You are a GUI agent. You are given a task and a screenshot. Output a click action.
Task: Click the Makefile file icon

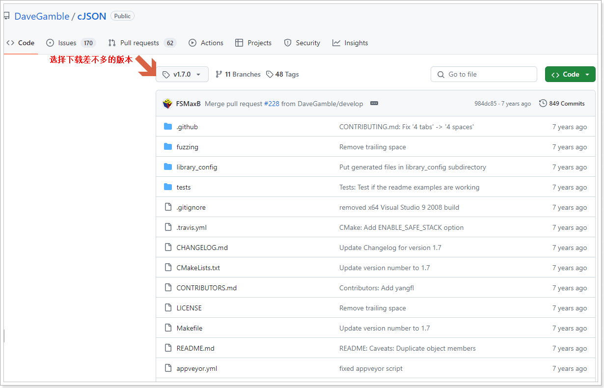[168, 328]
